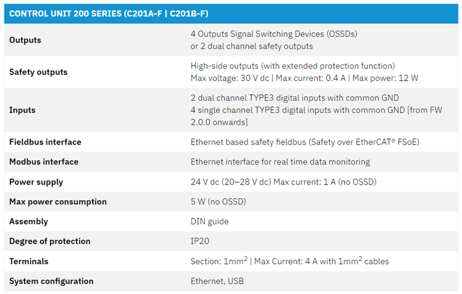The height and width of the screenshot is (294, 462).
Task: Click the DIN guide value
Action: tap(209, 221)
